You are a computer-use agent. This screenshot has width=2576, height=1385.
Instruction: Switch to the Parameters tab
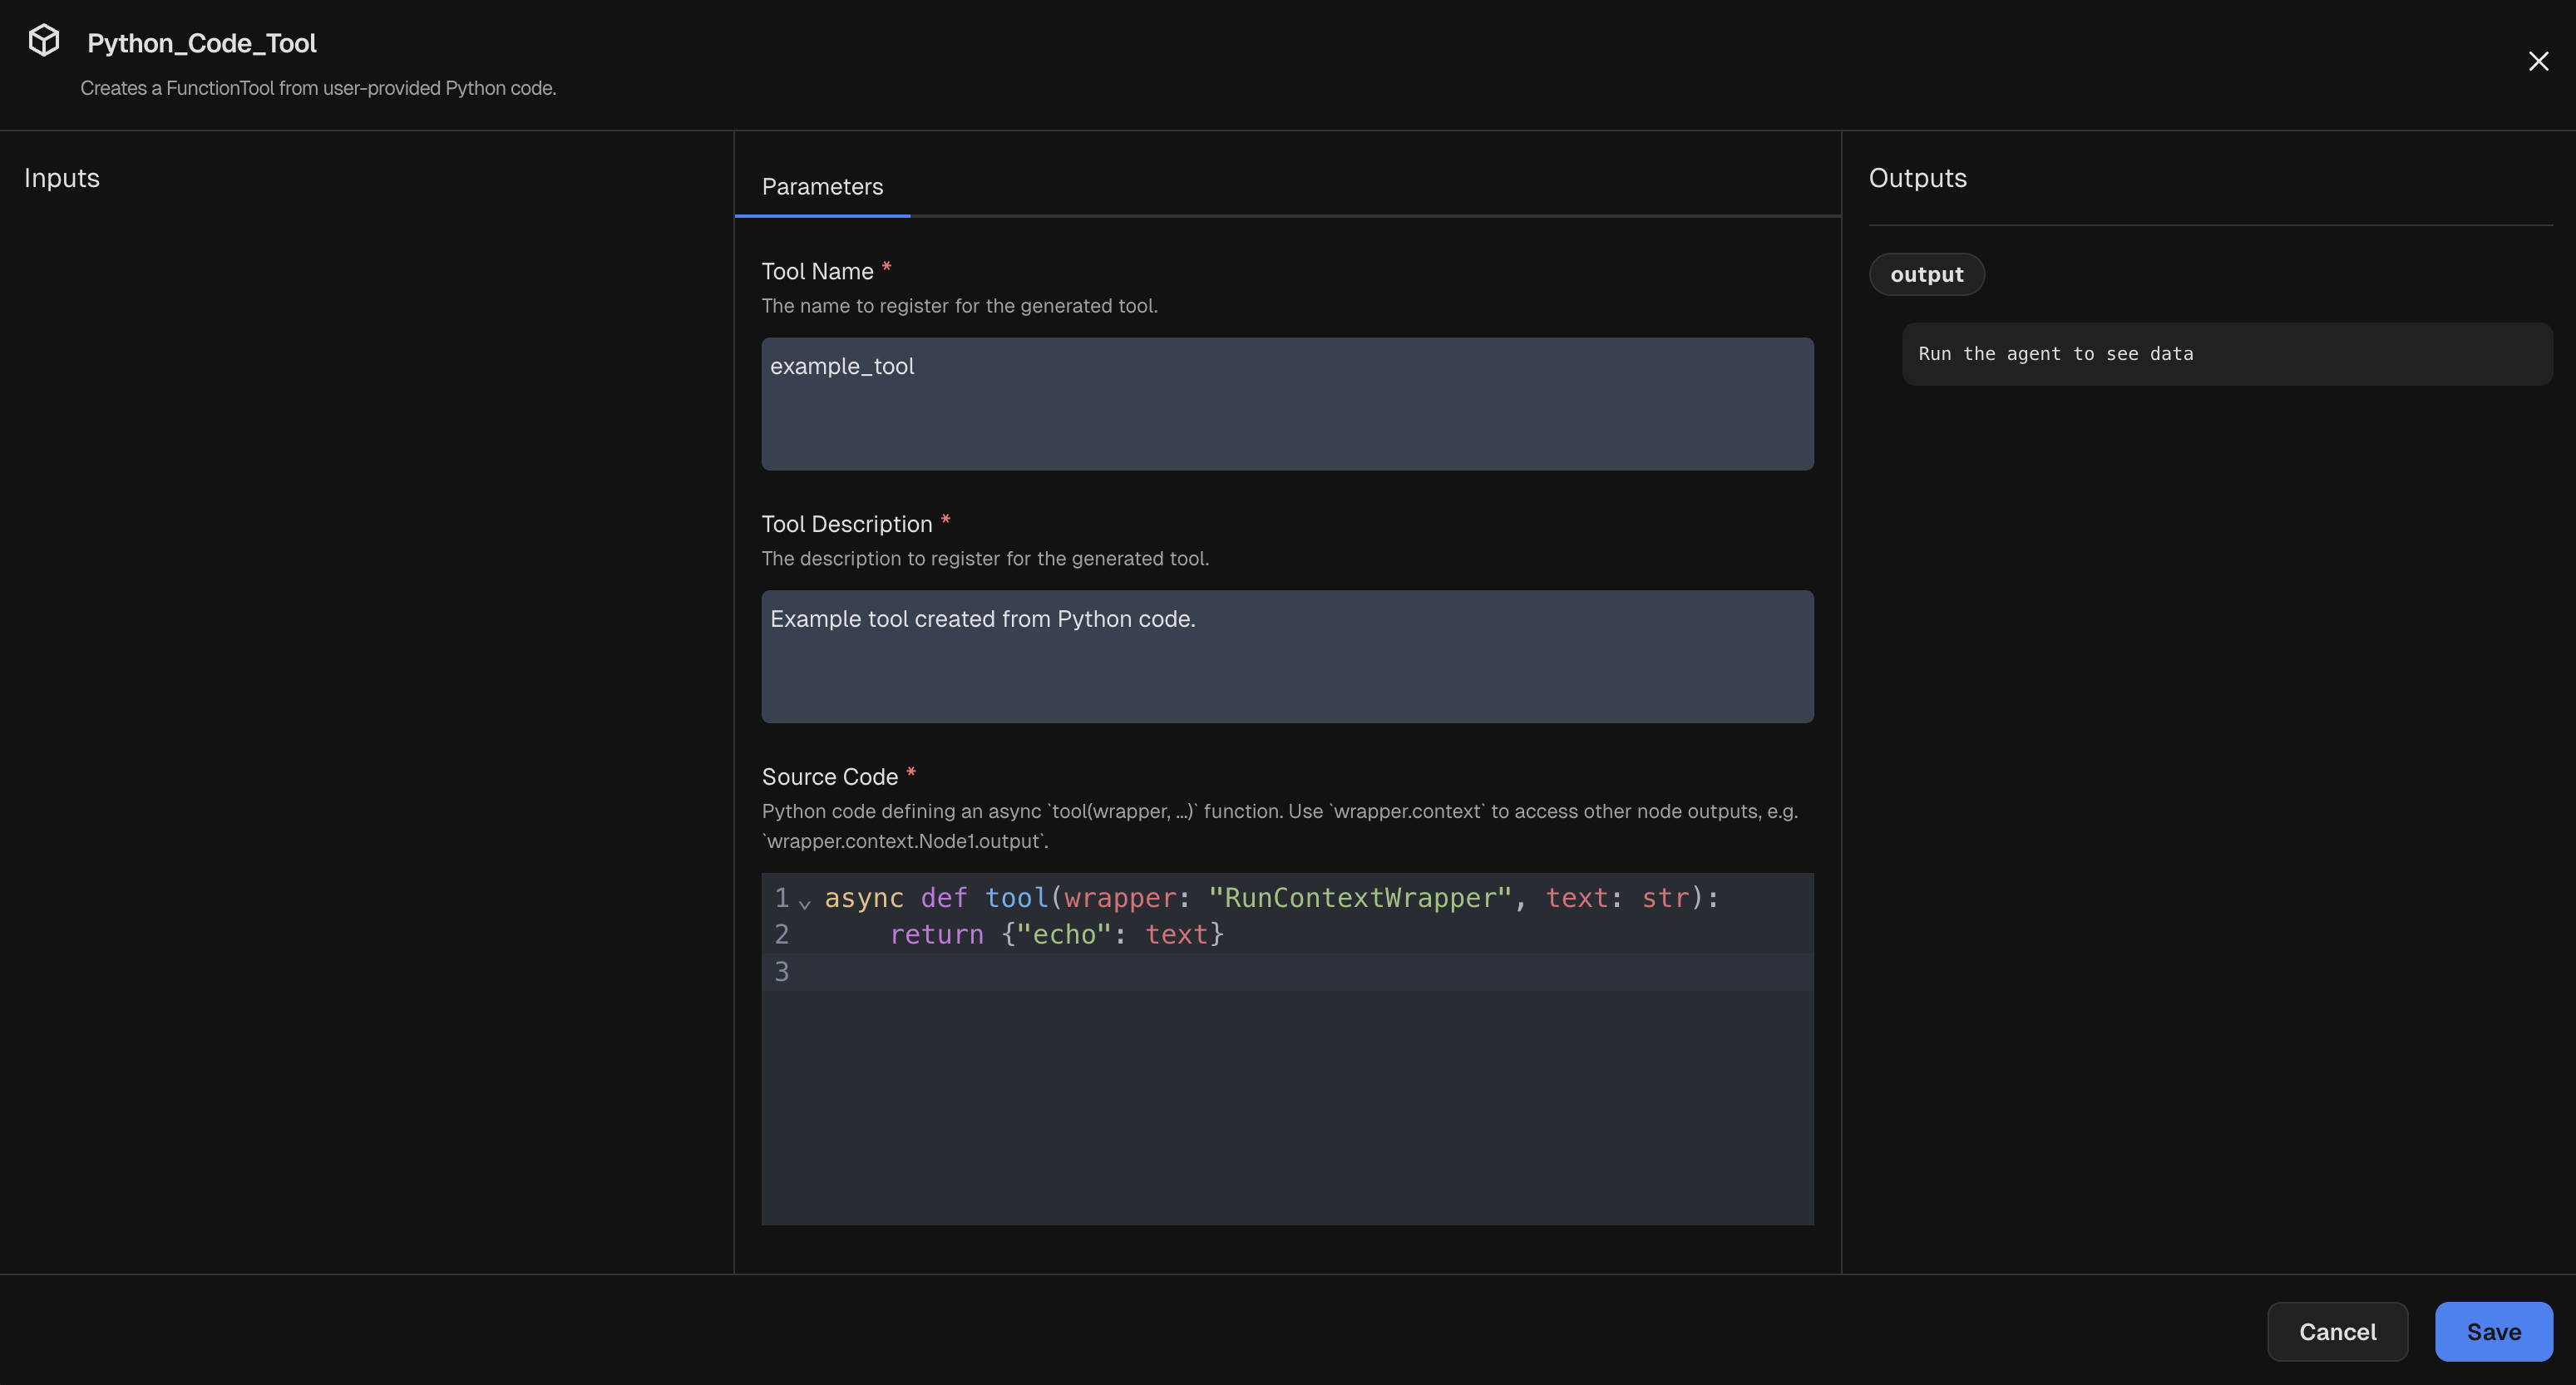[821, 186]
